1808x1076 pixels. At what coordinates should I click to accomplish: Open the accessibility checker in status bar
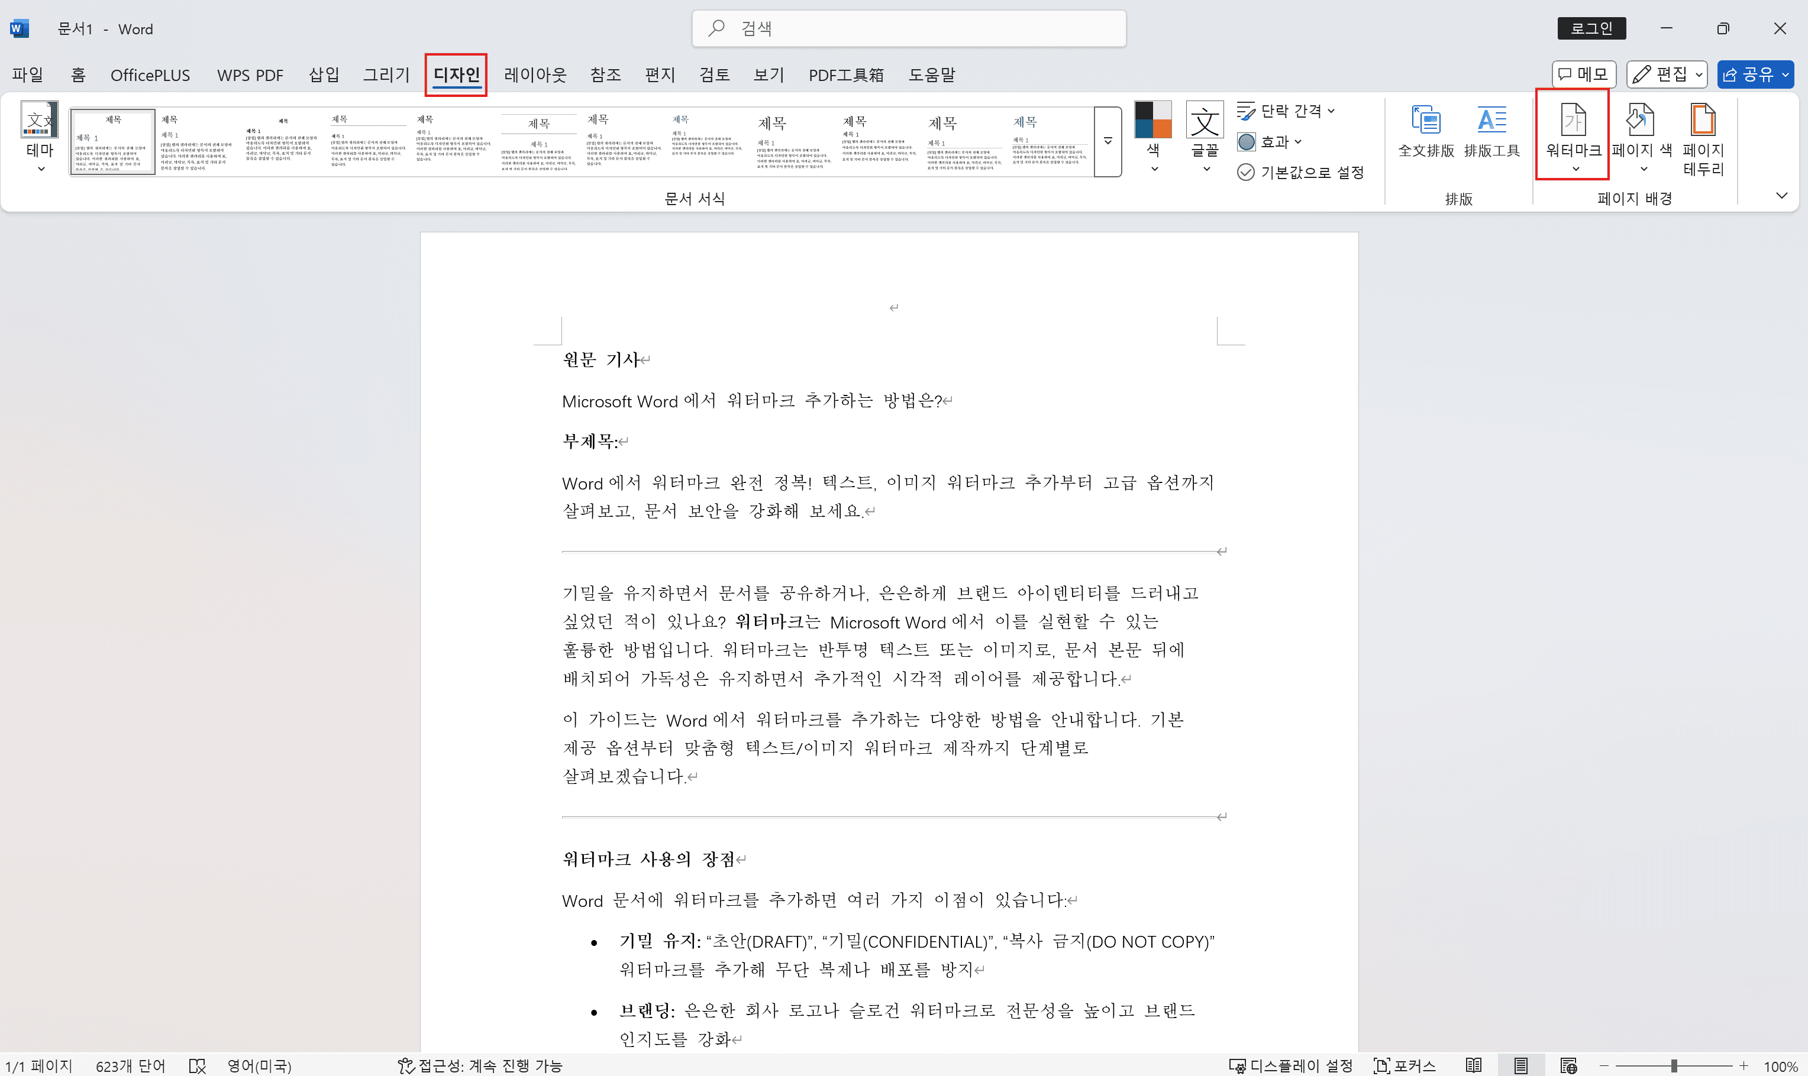(x=480, y=1065)
